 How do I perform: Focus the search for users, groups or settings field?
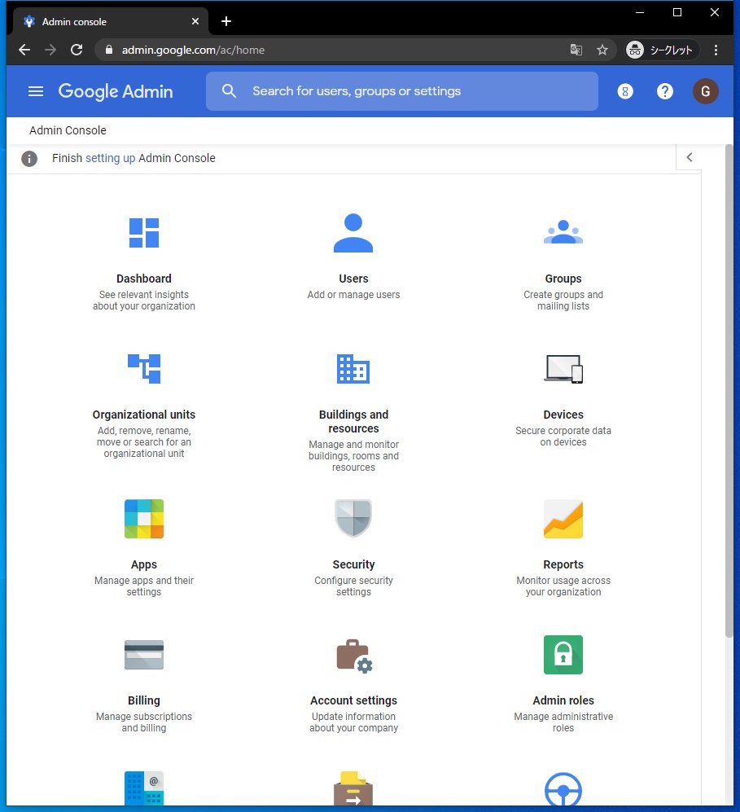pos(402,91)
